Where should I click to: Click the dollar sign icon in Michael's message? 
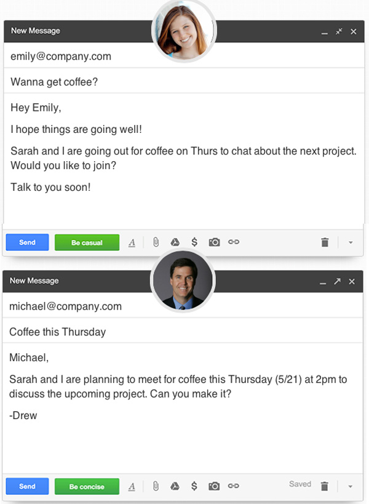tap(194, 486)
